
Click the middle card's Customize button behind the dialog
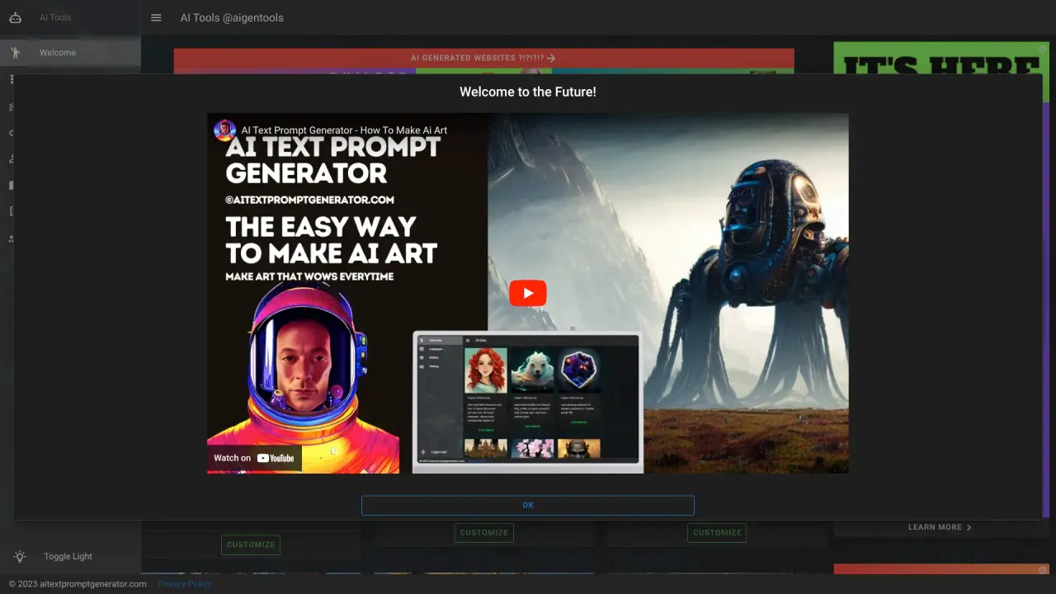[484, 533]
